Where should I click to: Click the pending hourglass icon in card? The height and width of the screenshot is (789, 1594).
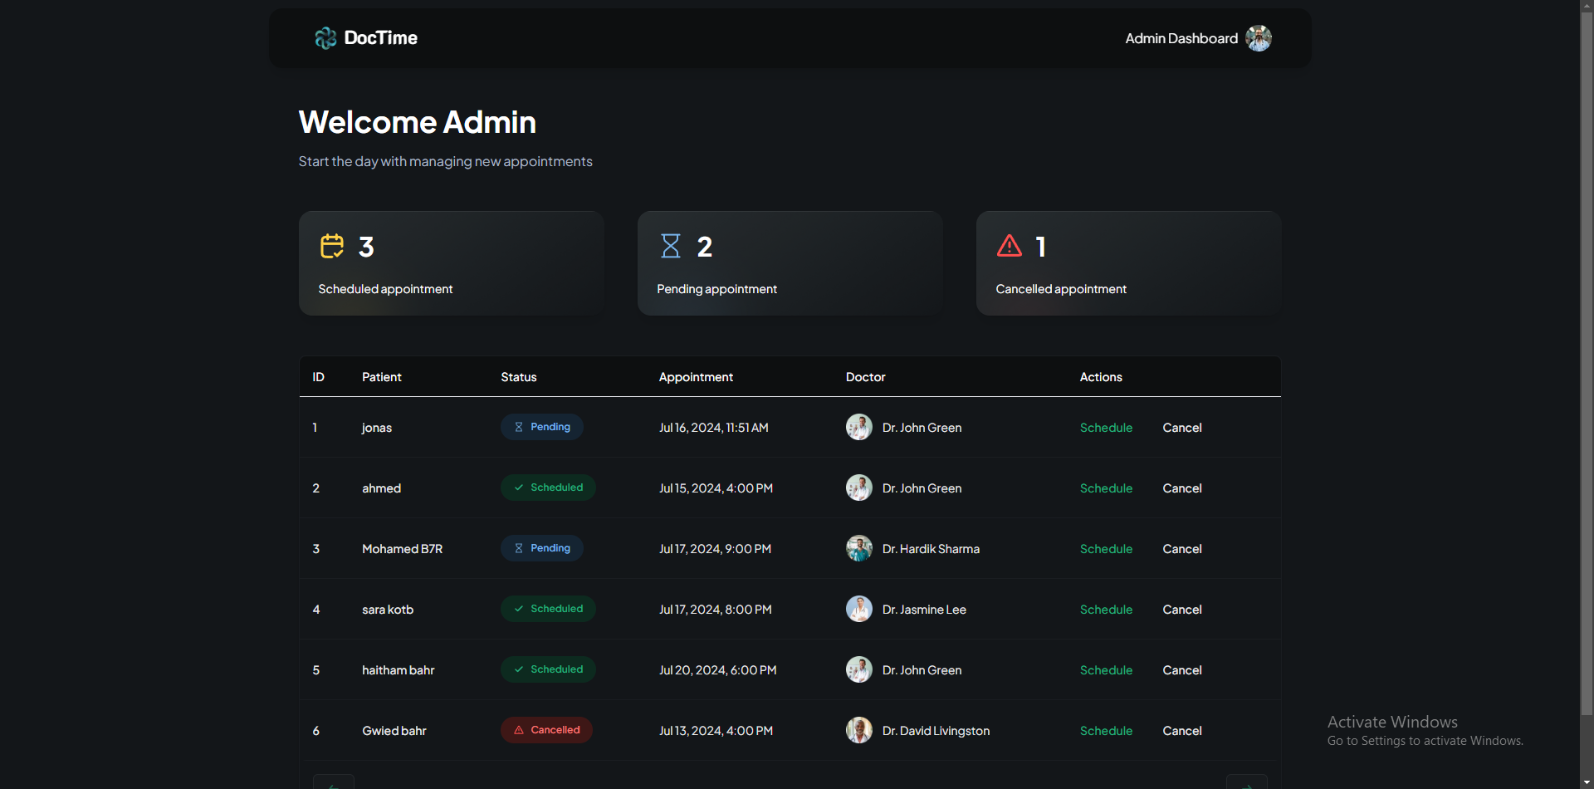pos(671,246)
